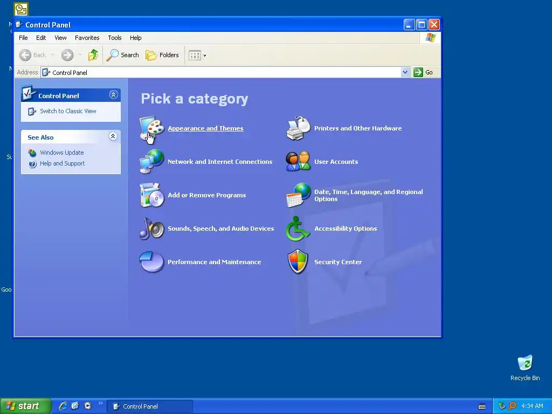Screen dimensions: 552x414
Task: Click the Appearance and Themes link
Action: [x=205, y=128]
